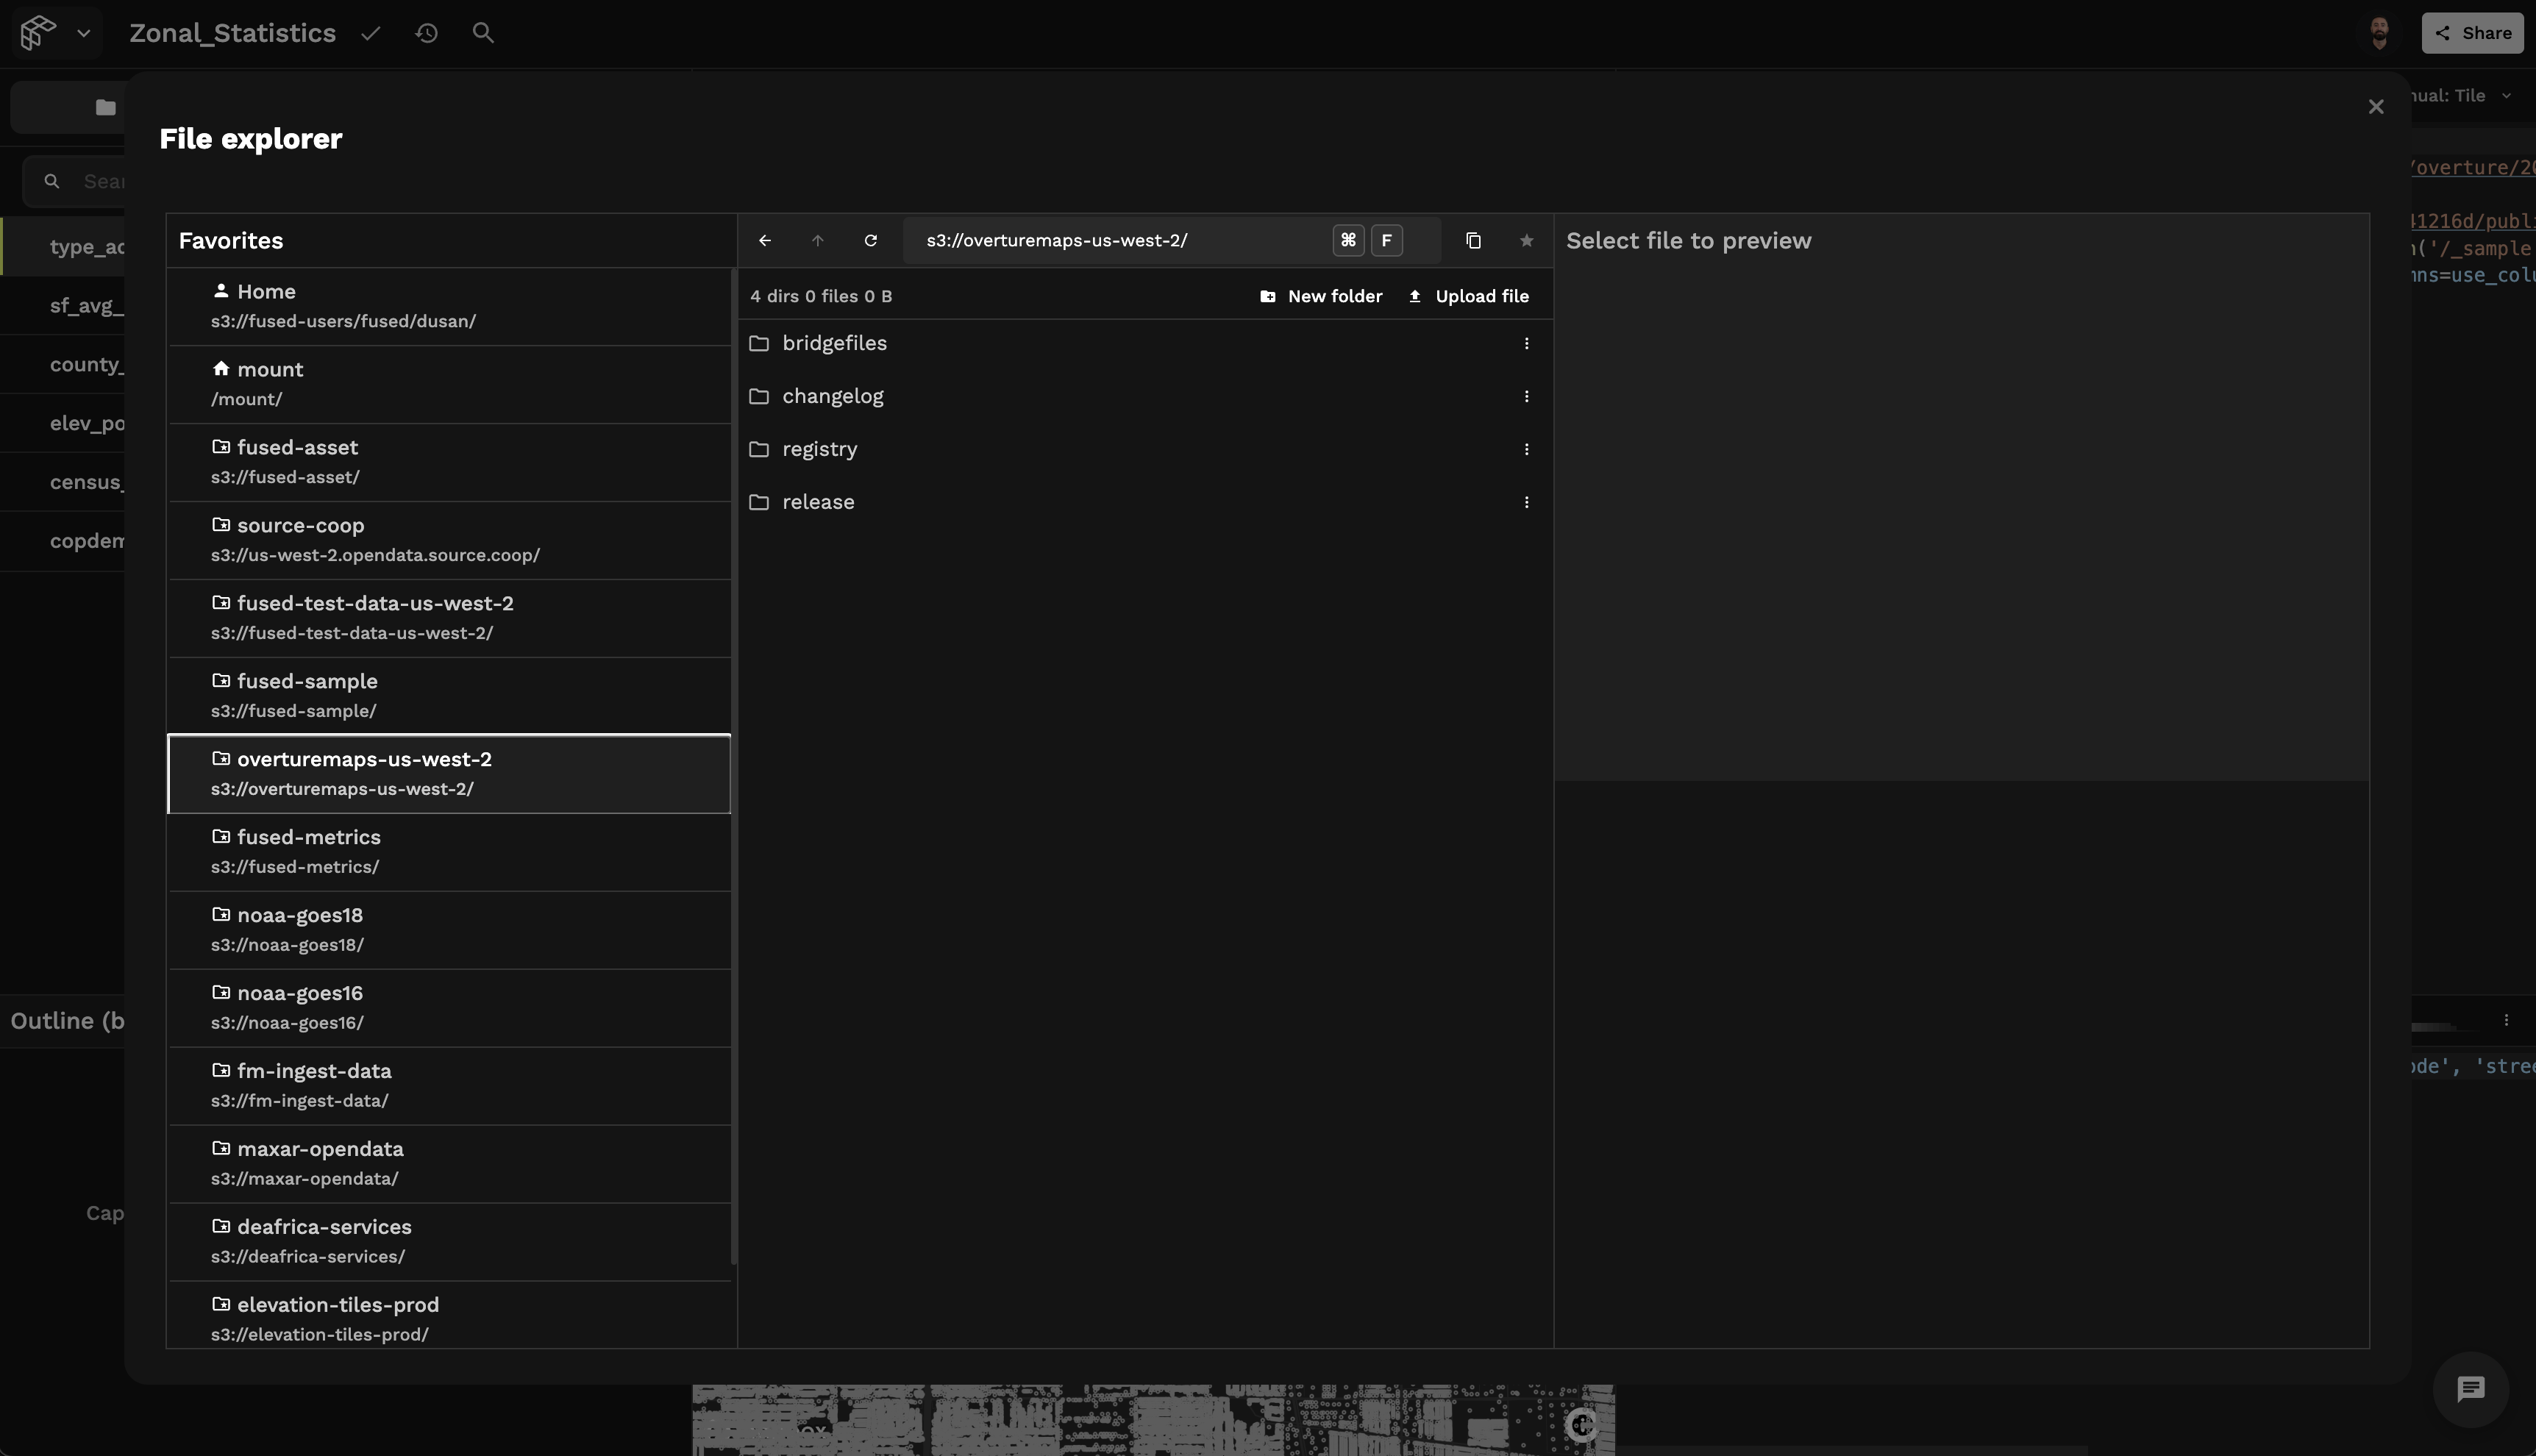The image size is (2536, 1456).
Task: Click the house icon beside mount
Action: 221,368
